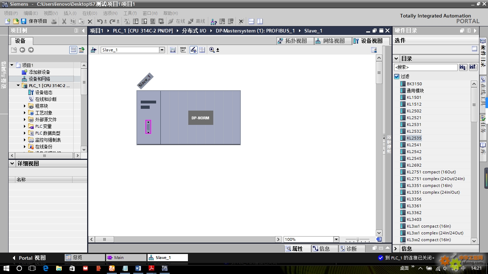Open the 选项(N) menu

click(110, 13)
